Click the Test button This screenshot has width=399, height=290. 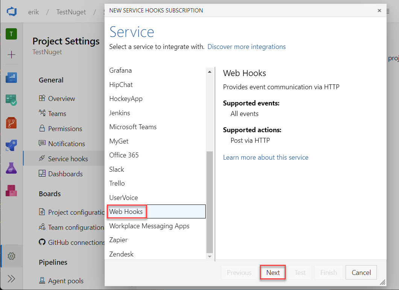point(300,273)
